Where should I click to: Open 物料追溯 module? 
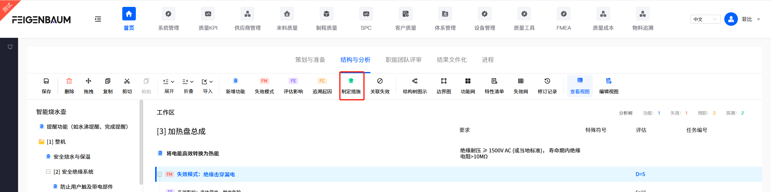[643, 19]
